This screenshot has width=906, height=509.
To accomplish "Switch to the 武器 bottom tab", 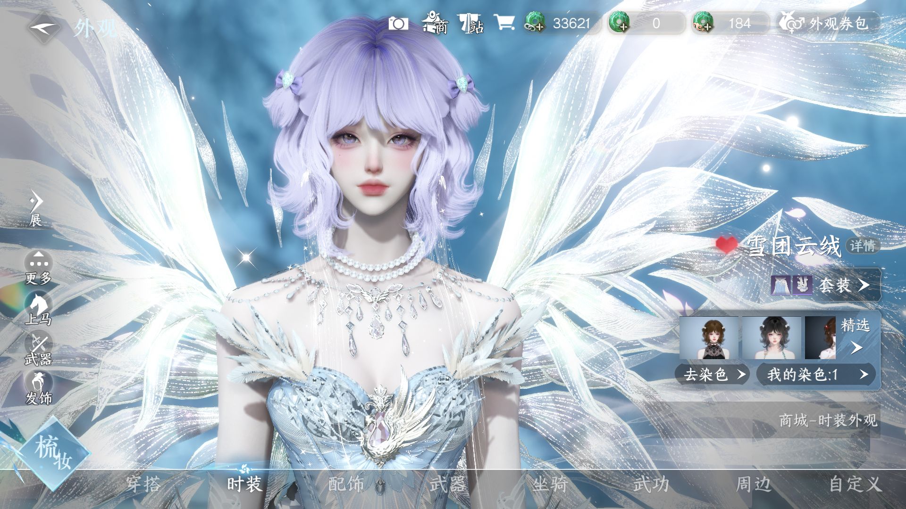I will click(x=447, y=484).
